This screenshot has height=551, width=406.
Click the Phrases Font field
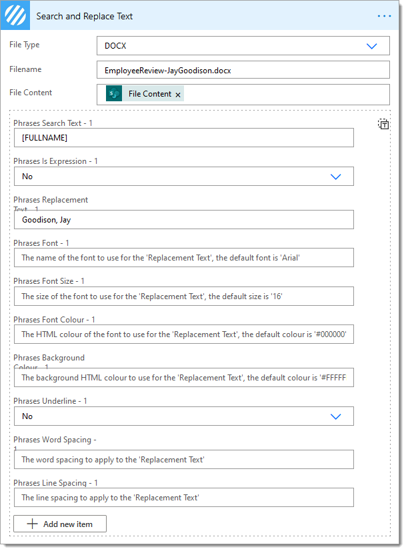tap(183, 258)
